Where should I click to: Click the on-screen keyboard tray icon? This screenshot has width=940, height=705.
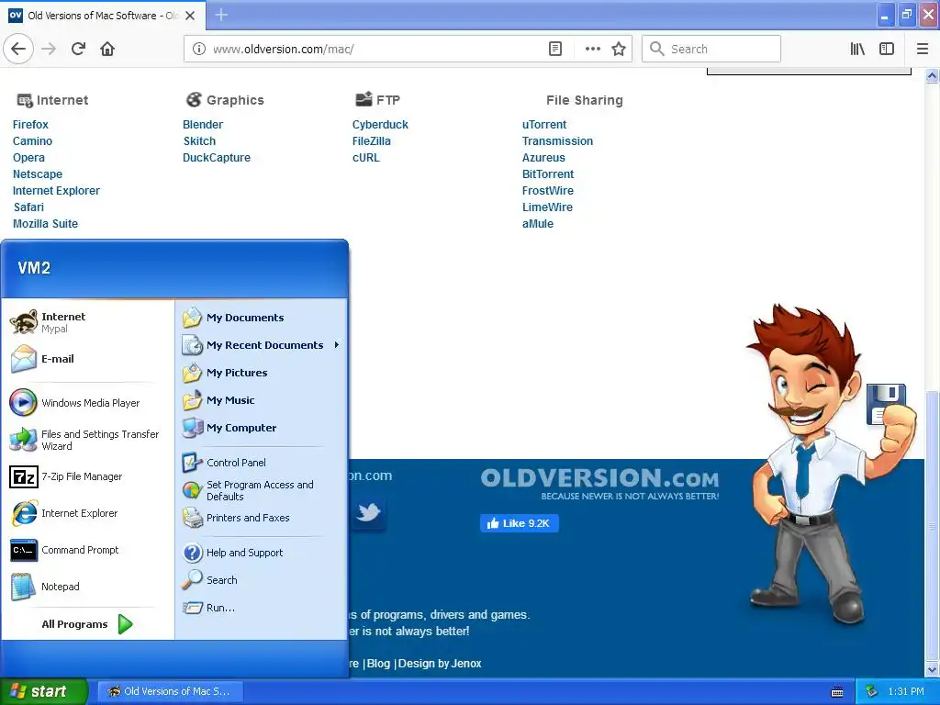(837, 692)
